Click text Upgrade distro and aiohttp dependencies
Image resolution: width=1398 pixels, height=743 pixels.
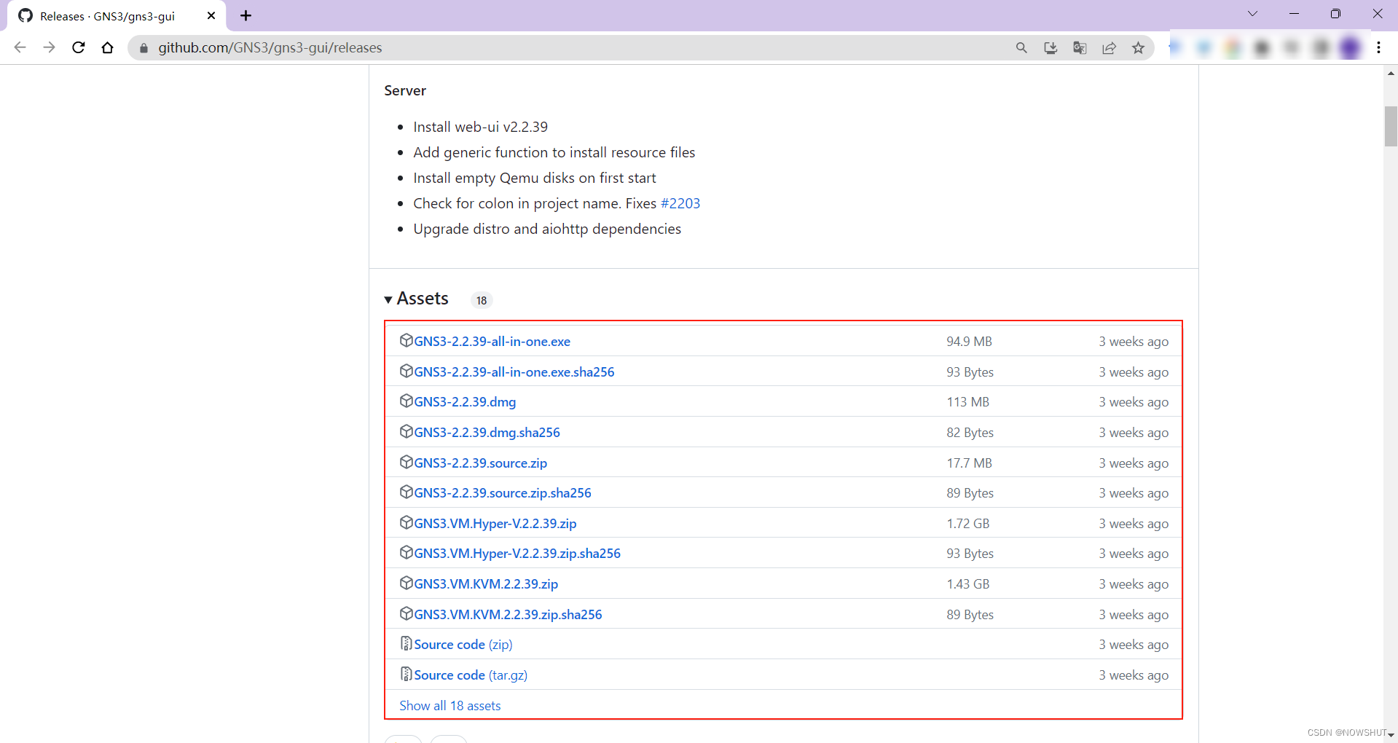[547, 229]
